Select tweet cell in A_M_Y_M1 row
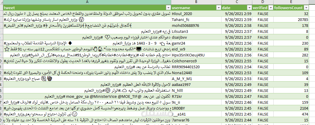Screen dimensions: 315x125 [87, 79]
